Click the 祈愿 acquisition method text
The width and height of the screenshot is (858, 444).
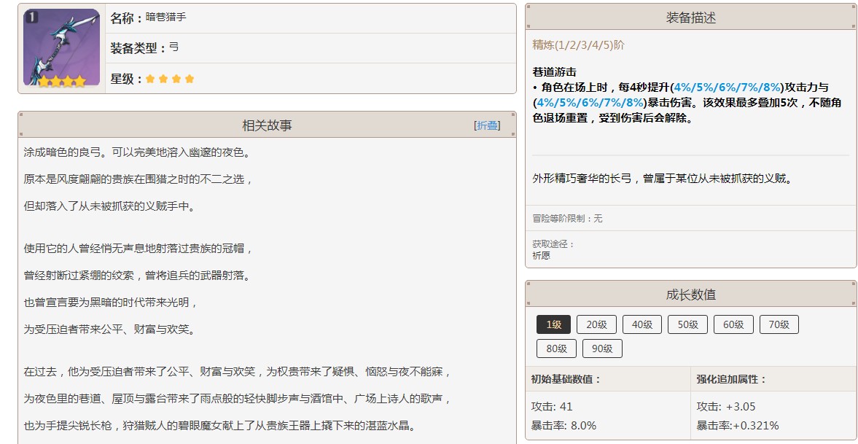[x=541, y=255]
